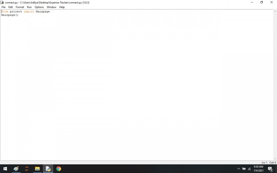Close the connect.py editor window
This screenshot has width=277, height=173.
[271, 2]
